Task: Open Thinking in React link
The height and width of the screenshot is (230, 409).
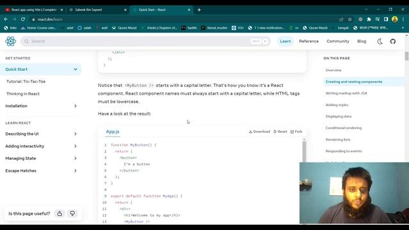Action: [x=23, y=94]
